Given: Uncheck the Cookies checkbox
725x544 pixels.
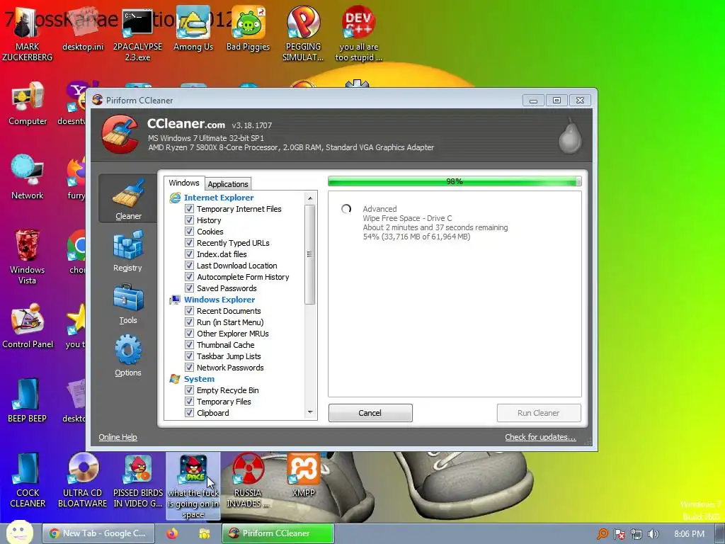Looking at the screenshot, I should (x=189, y=232).
